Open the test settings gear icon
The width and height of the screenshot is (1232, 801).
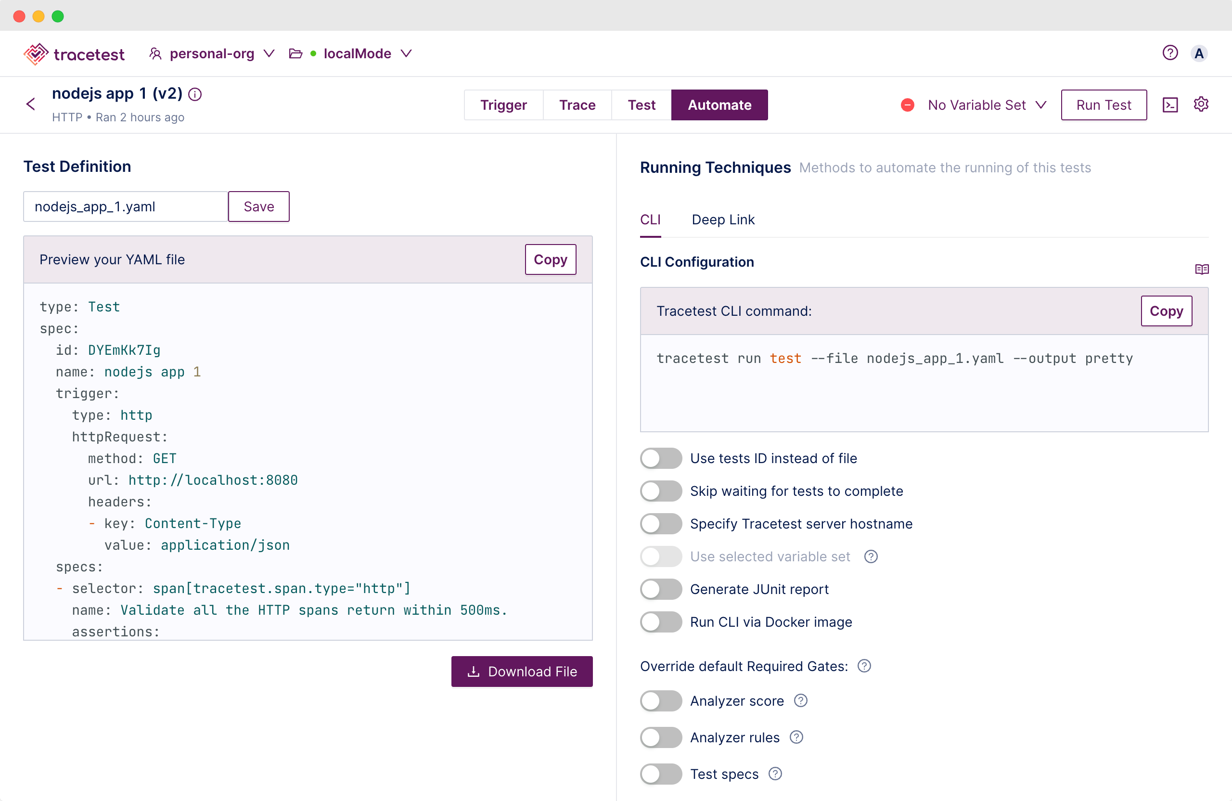coord(1201,104)
